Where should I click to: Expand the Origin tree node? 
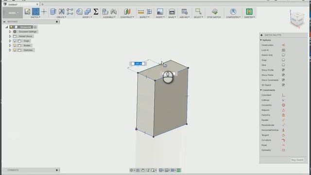[x=10, y=41]
